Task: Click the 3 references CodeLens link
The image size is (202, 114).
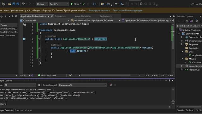Action: point(50,36)
